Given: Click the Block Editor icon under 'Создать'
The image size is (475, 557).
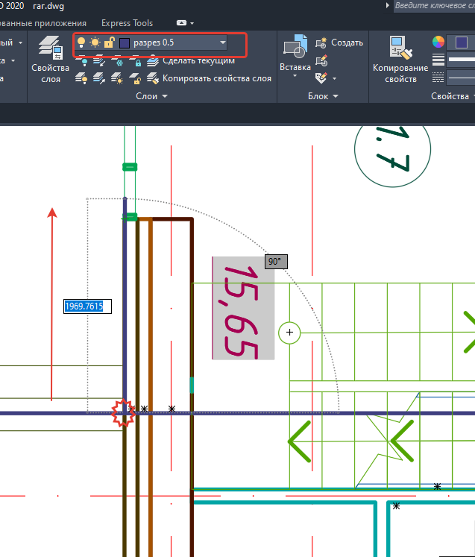Looking at the screenshot, I should coord(321,60).
